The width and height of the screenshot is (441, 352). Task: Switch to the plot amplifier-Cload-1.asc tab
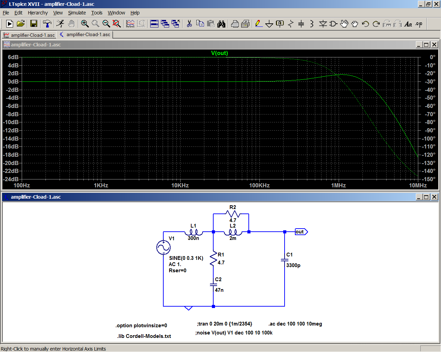[x=29, y=35]
